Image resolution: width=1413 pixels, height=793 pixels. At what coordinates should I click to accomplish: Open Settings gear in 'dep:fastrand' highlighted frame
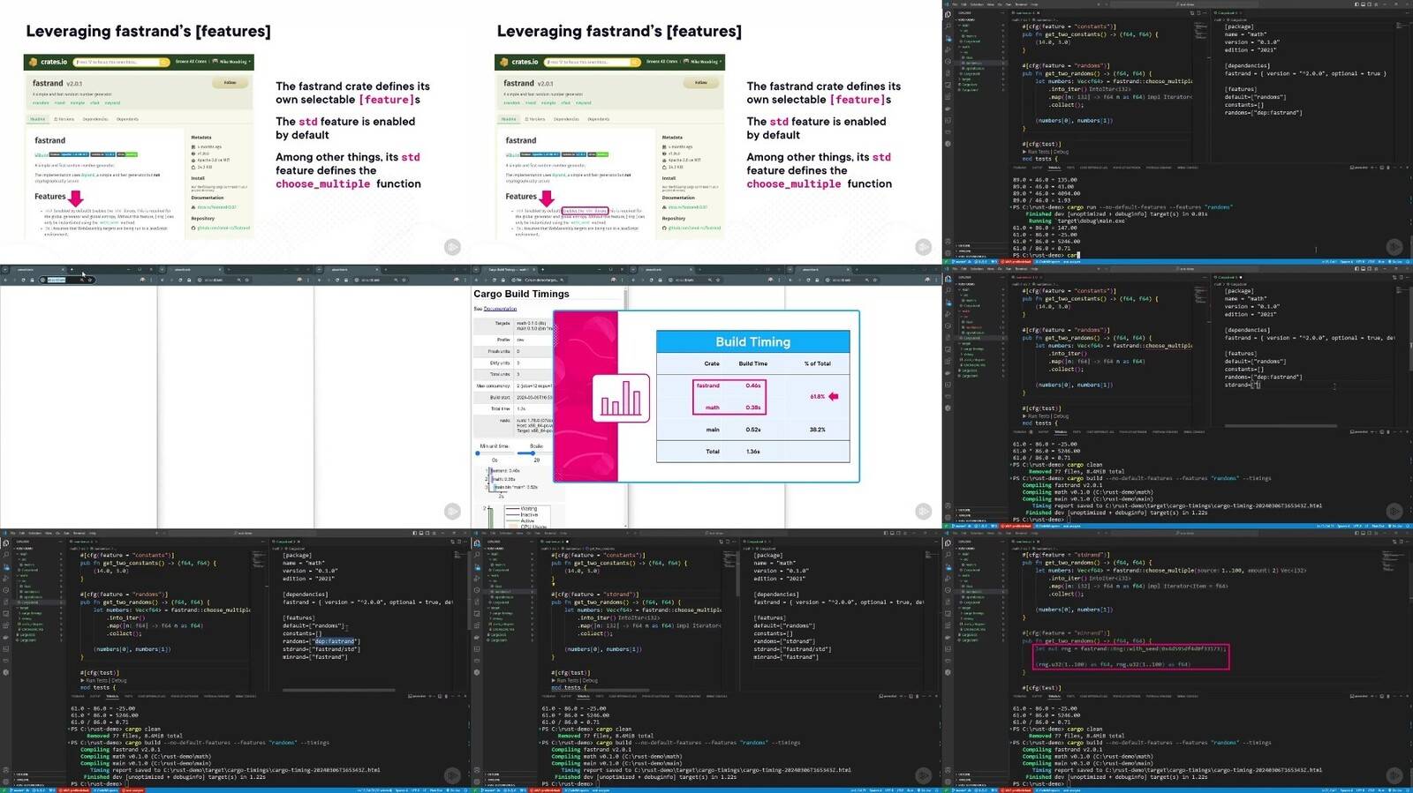point(5,781)
